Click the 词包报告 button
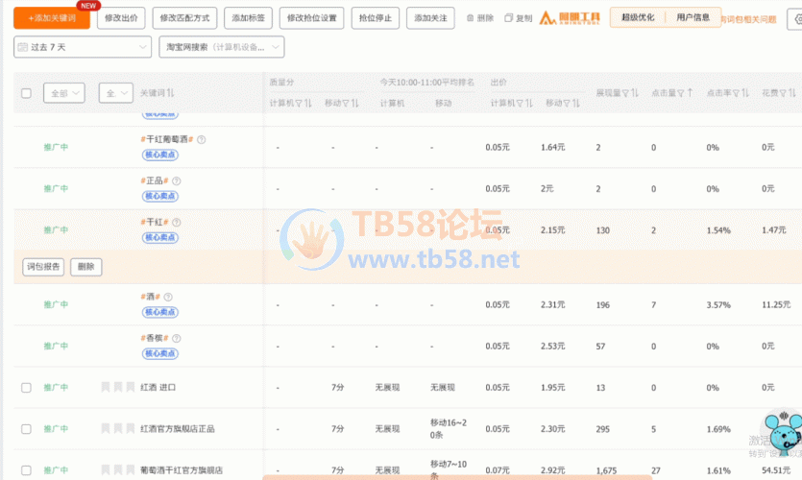This screenshot has height=480, width=802. 43,267
